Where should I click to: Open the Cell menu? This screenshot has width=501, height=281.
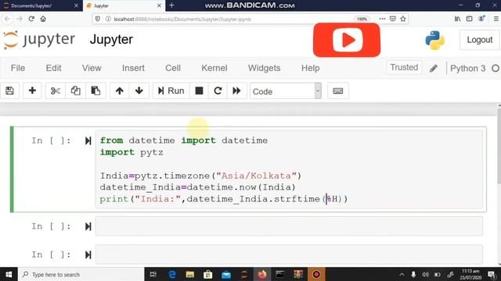tap(173, 68)
